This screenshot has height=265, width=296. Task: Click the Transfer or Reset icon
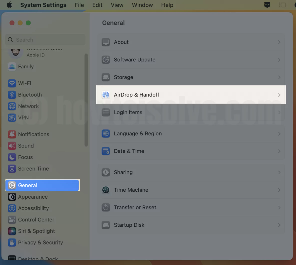pos(106,207)
